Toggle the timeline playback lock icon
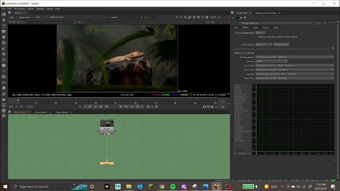The image size is (340, 191). pyautogui.click(x=212, y=107)
